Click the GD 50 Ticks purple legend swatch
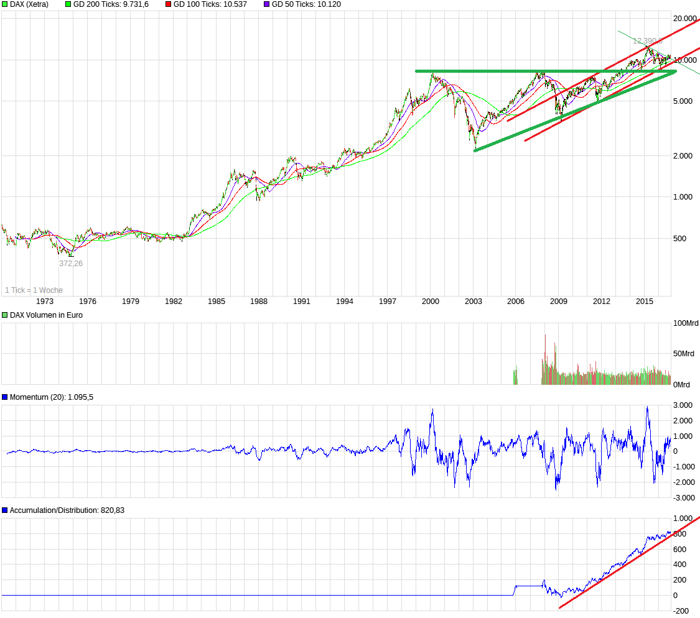Image resolution: width=700 pixels, height=618 pixels. [266, 4]
